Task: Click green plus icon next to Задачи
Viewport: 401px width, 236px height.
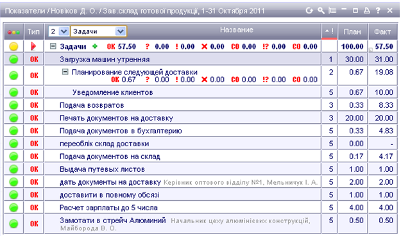Action: pos(95,46)
